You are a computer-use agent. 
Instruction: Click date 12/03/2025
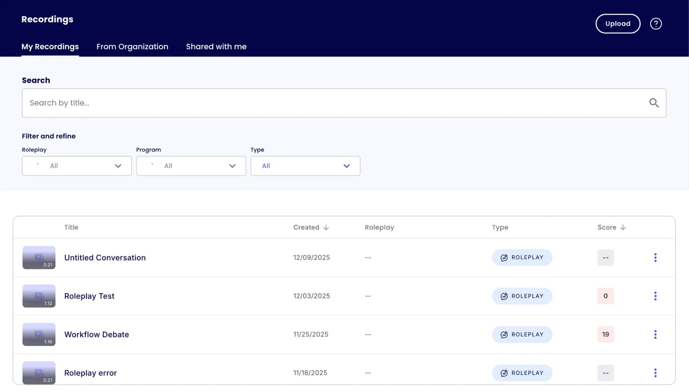tap(311, 296)
